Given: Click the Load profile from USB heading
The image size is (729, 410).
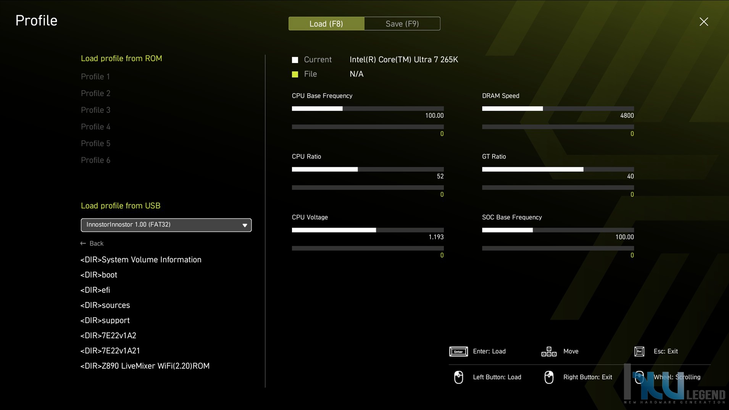Looking at the screenshot, I should point(121,206).
